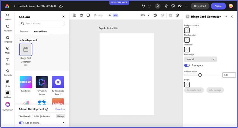Pick the Number color swatch

click(187, 40)
